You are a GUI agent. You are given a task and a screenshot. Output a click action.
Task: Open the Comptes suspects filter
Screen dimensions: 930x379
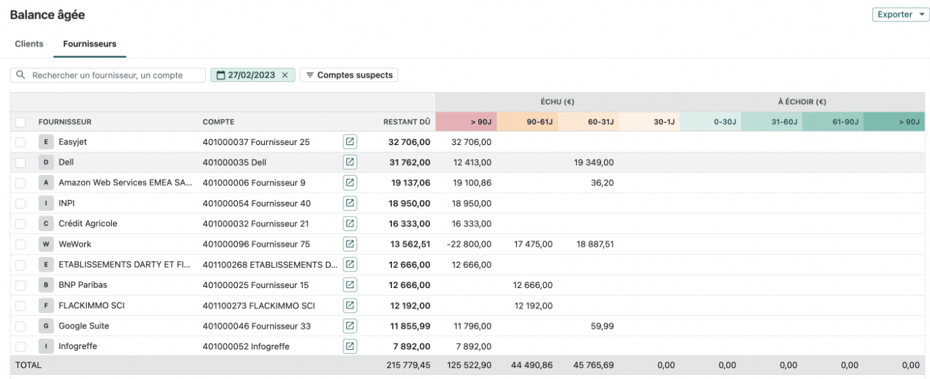click(349, 75)
